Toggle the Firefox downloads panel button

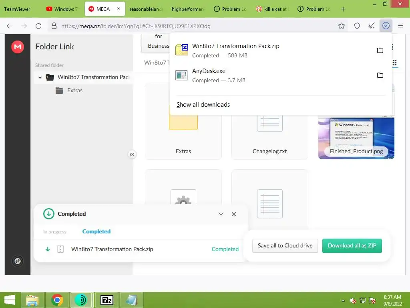tap(386, 26)
